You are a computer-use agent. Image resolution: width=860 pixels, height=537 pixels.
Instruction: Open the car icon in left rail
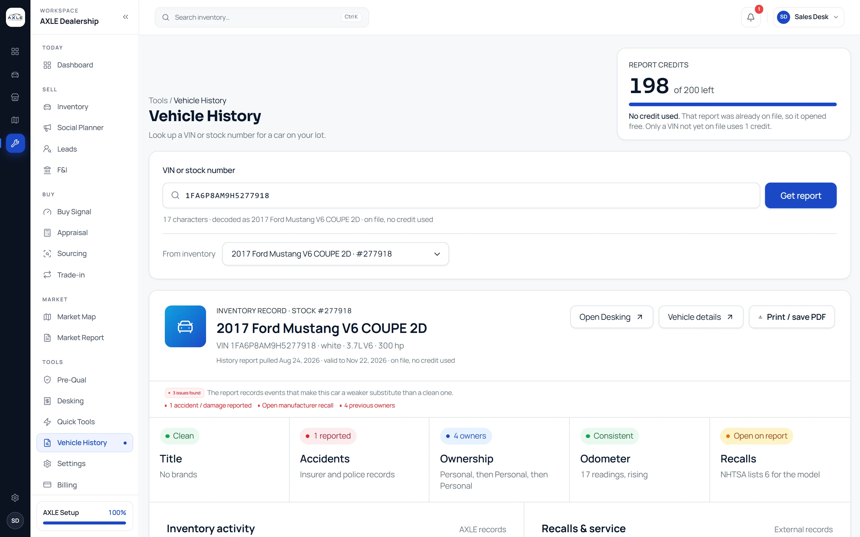coord(15,75)
